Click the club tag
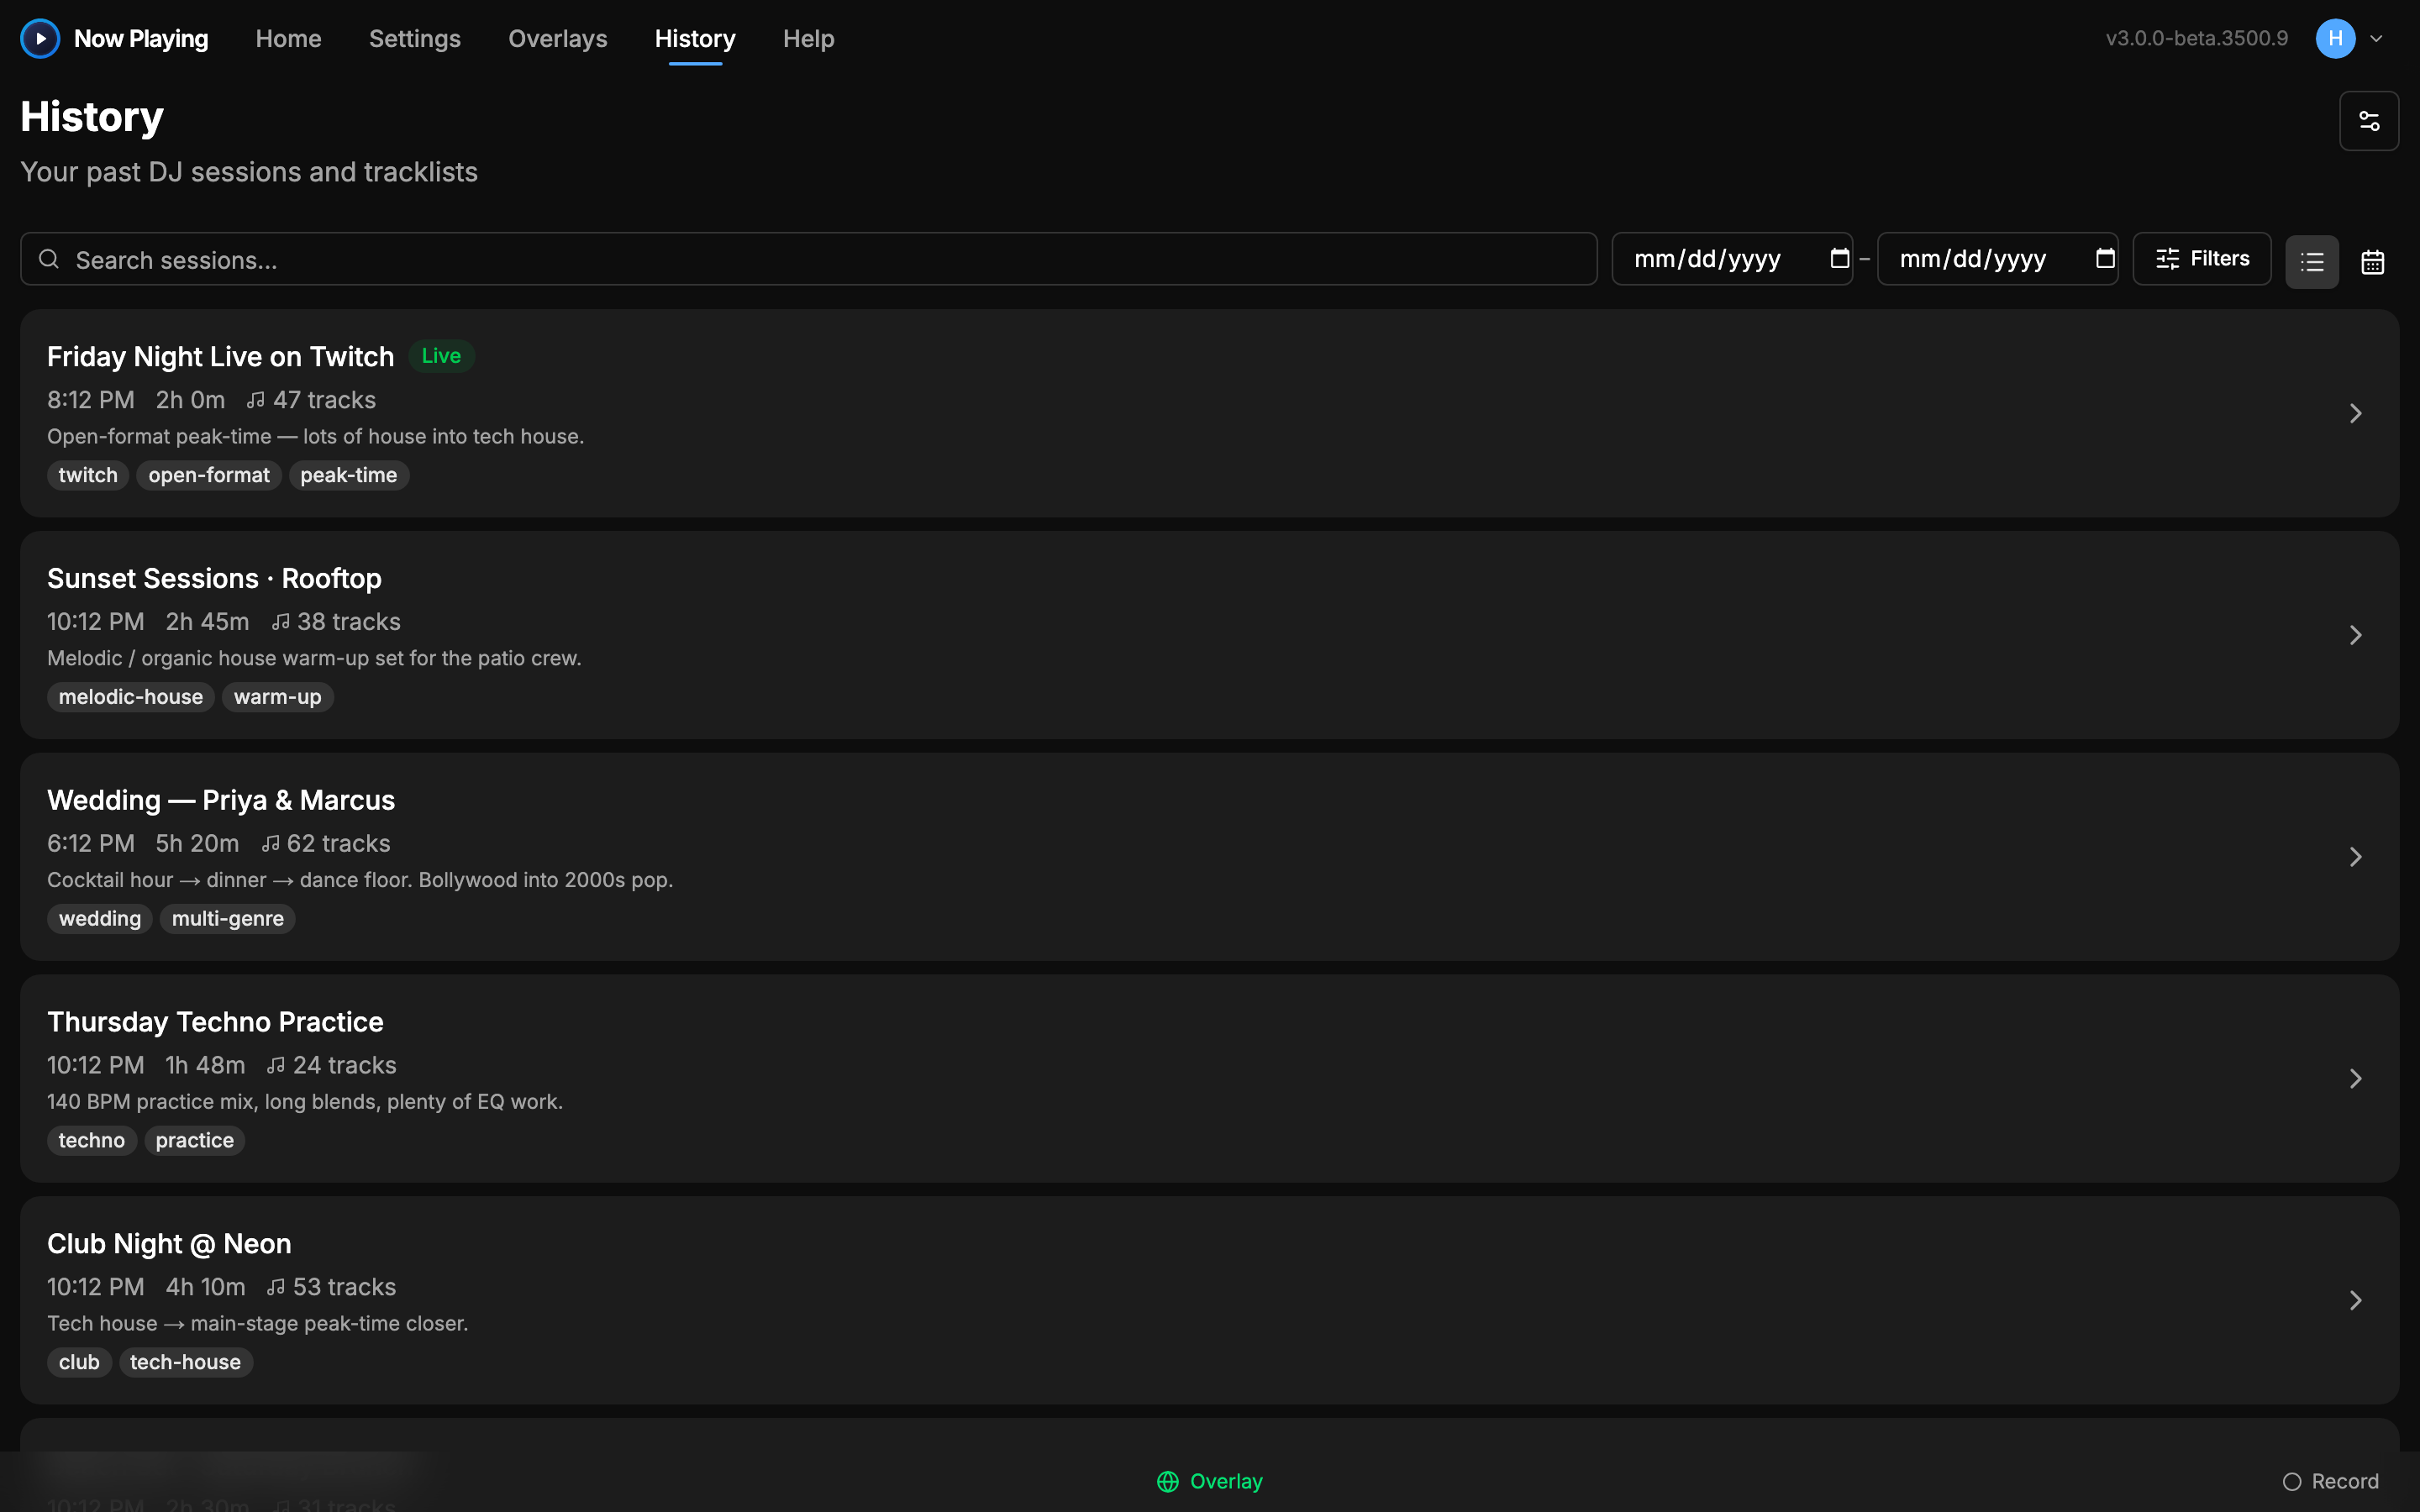Screen dimensions: 2420x1512 click(x=79, y=1363)
